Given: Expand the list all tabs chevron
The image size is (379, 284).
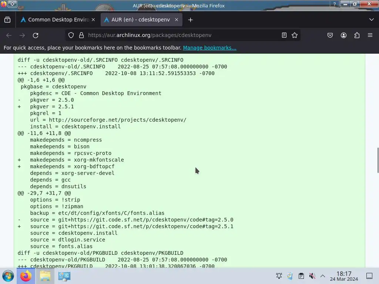Looking at the screenshot, I should coord(372,20).
